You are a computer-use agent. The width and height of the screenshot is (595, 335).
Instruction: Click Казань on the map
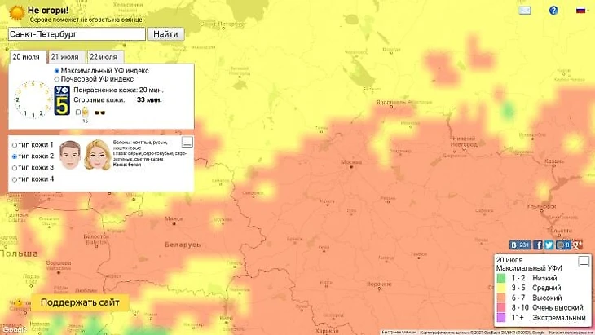553,161
